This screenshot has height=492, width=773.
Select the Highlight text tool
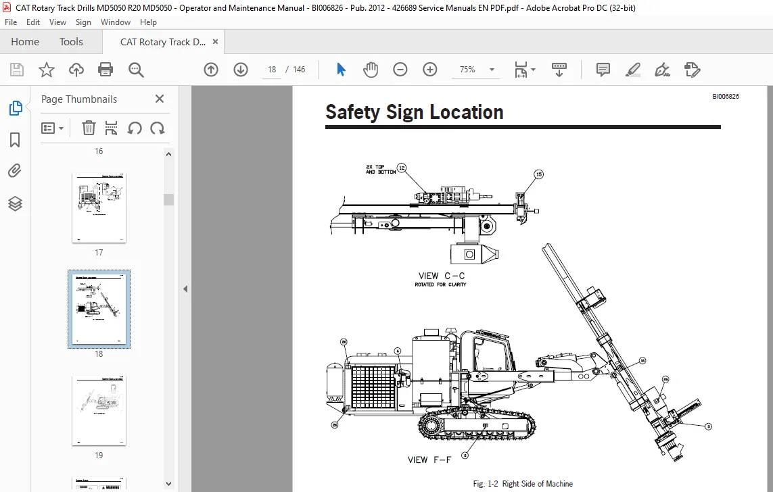tap(633, 70)
